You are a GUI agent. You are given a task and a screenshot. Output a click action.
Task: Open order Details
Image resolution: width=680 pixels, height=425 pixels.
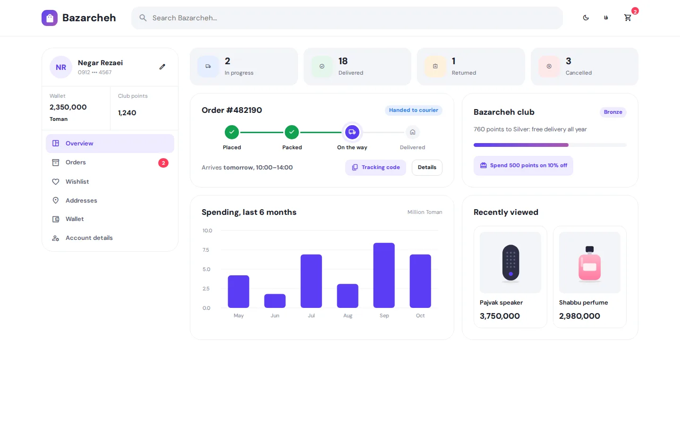427,168
